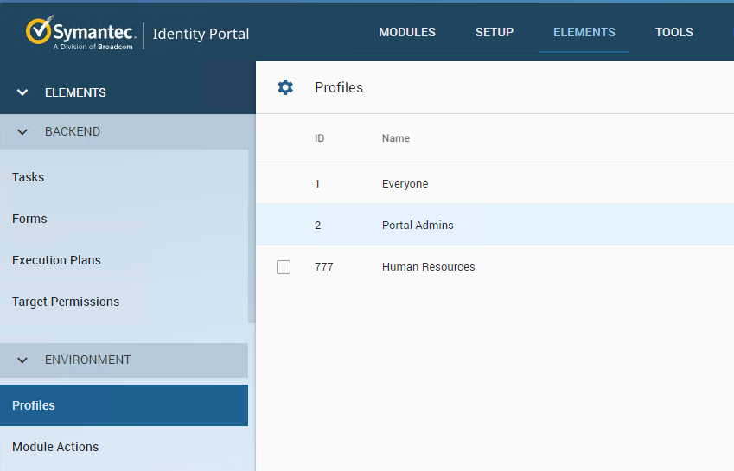Click the sidebar vertical scrollbar
734x471 pixels.
(252, 233)
